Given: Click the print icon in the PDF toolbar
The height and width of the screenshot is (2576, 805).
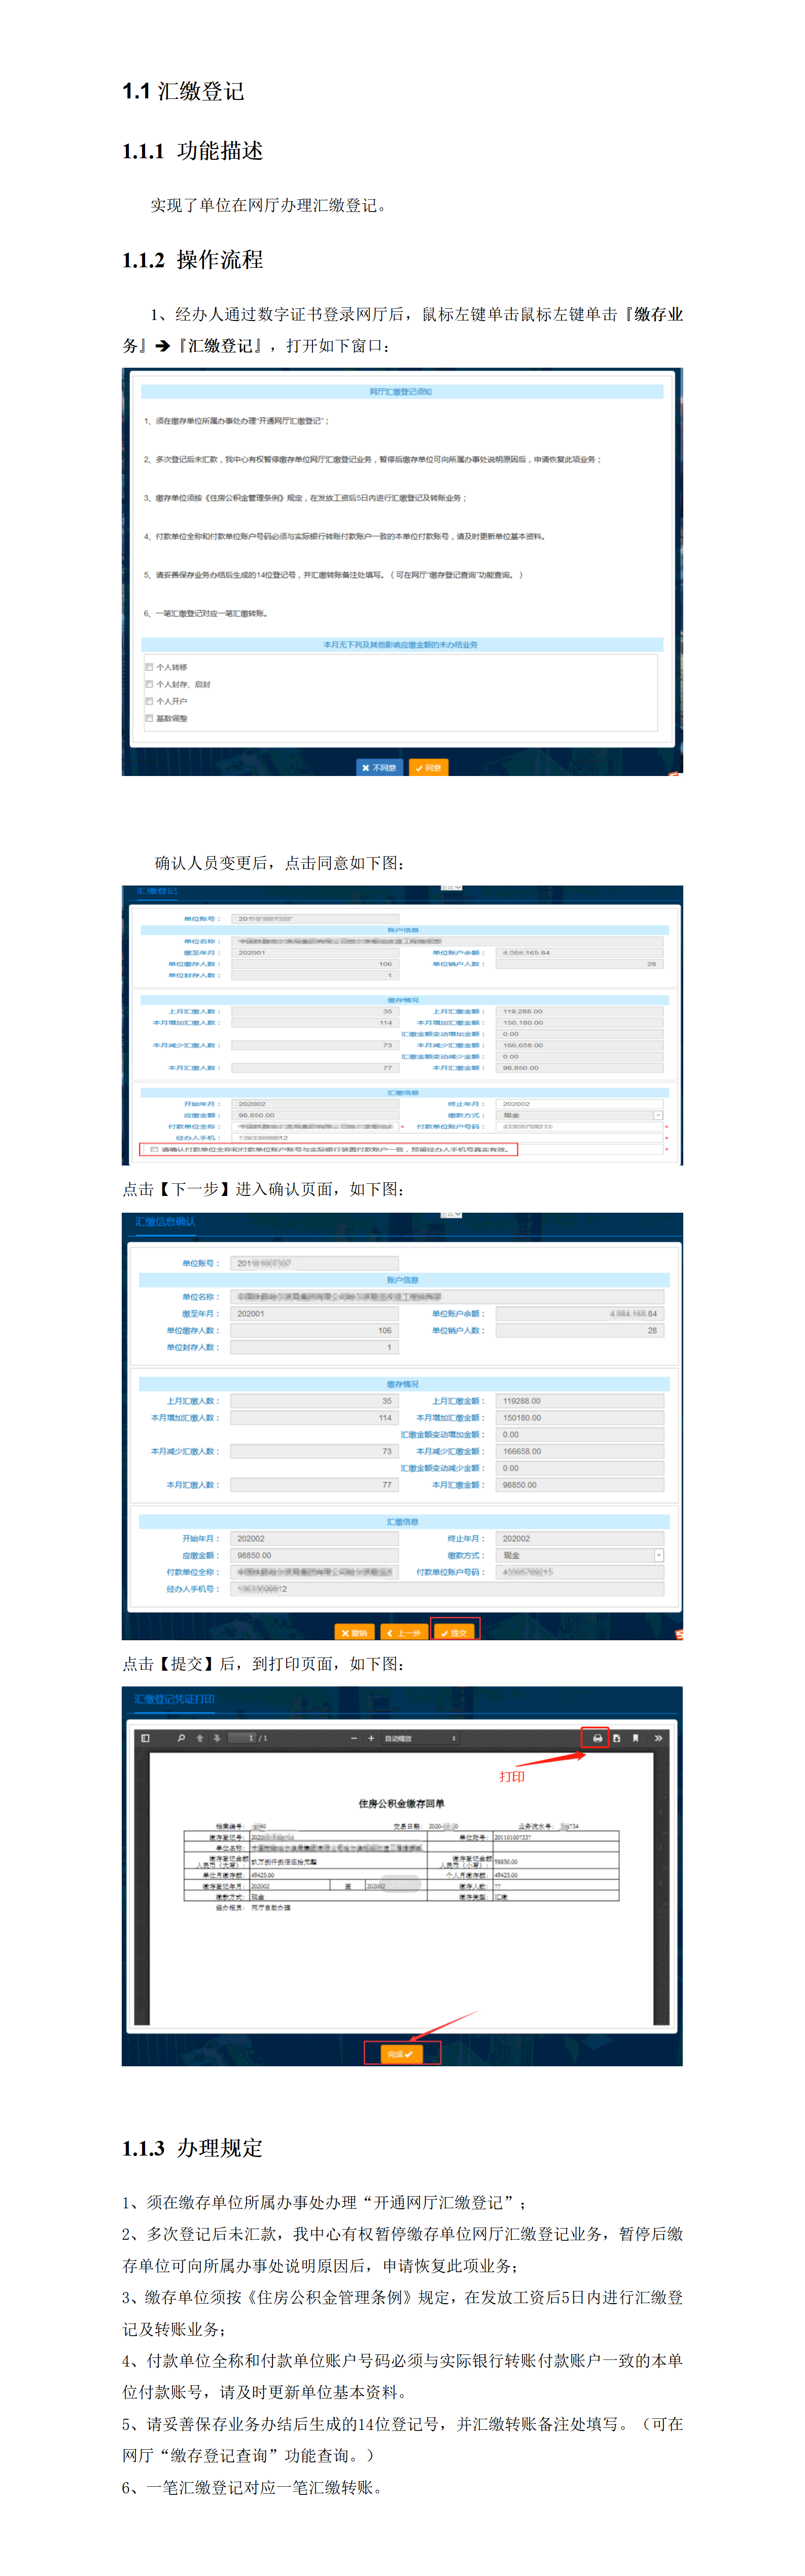Looking at the screenshot, I should (x=597, y=1738).
